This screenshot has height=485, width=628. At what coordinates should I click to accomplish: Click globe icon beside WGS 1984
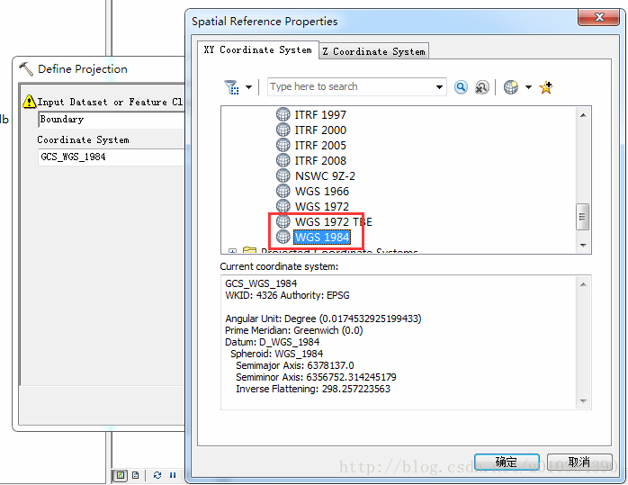283,237
